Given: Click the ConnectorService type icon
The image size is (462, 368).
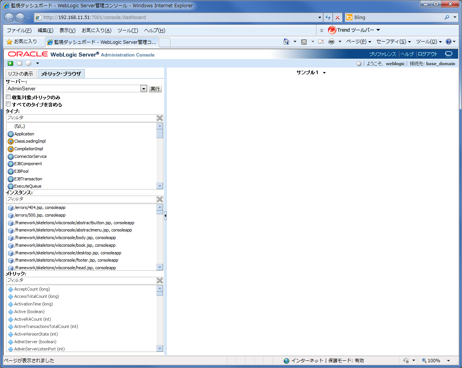Looking at the screenshot, I should (11, 157).
